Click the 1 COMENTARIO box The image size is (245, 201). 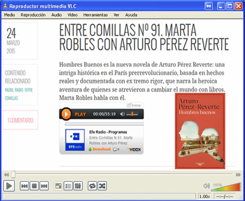pyautogui.click(x=20, y=120)
